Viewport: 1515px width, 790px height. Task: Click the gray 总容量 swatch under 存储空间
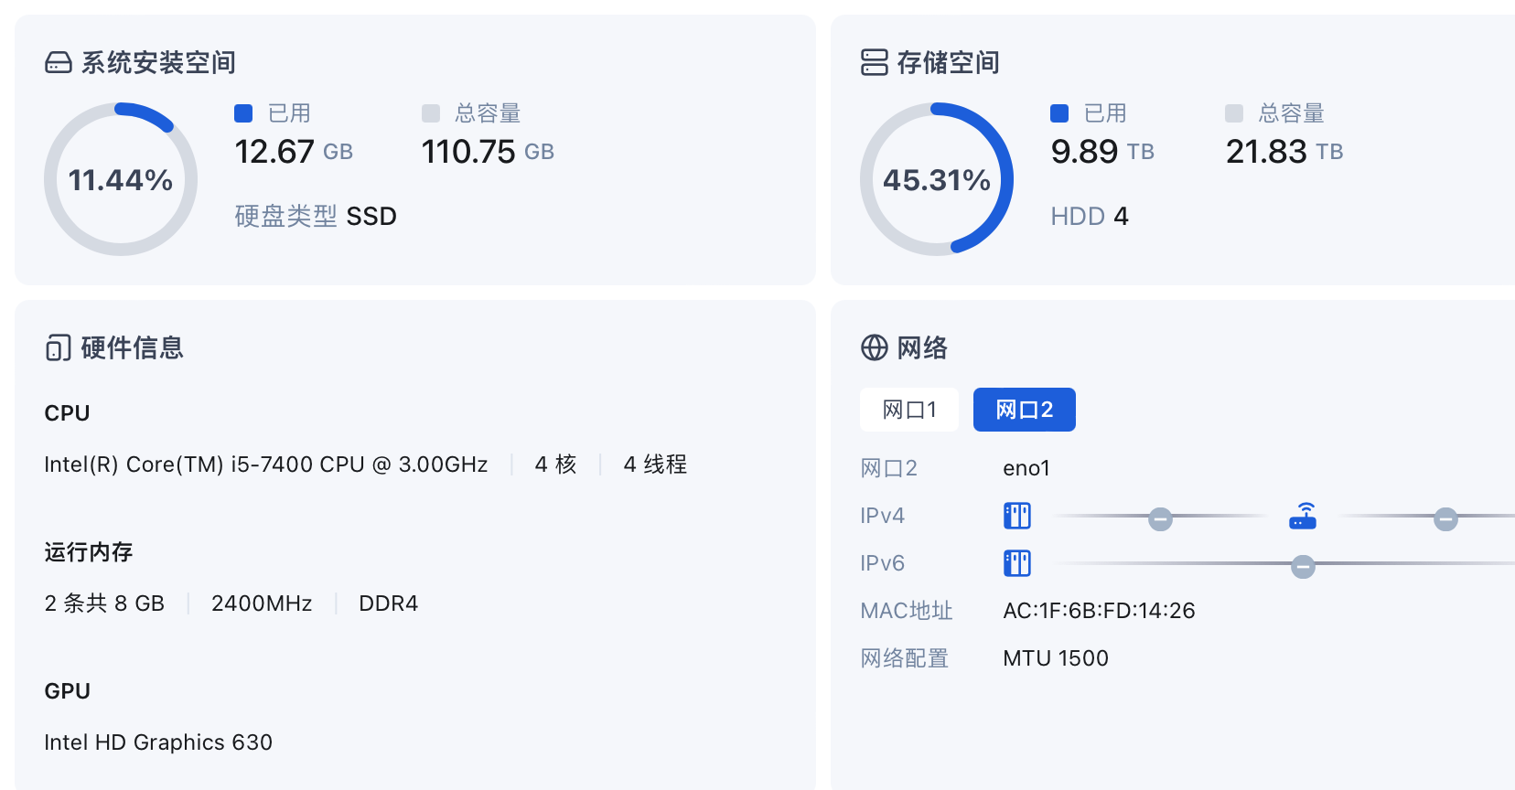(1233, 113)
